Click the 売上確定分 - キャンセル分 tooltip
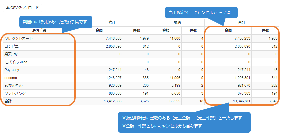Image resolution: width=290 pixels, height=133 pixels. pos(201,12)
